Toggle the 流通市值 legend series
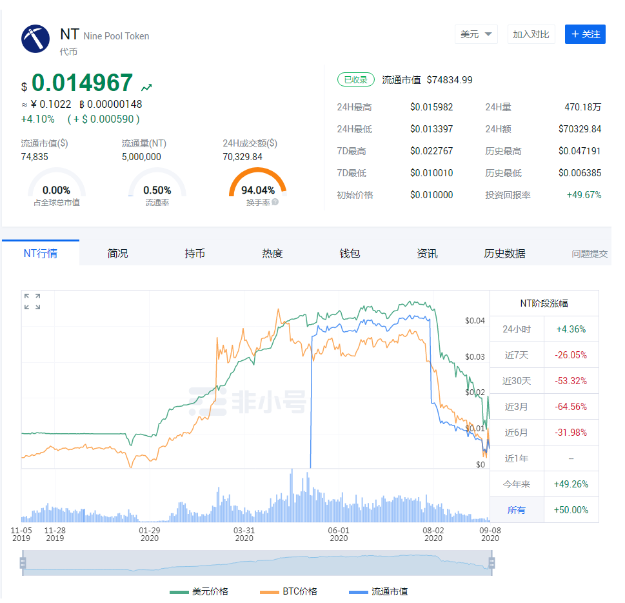The width and height of the screenshot is (625, 603). click(378, 591)
